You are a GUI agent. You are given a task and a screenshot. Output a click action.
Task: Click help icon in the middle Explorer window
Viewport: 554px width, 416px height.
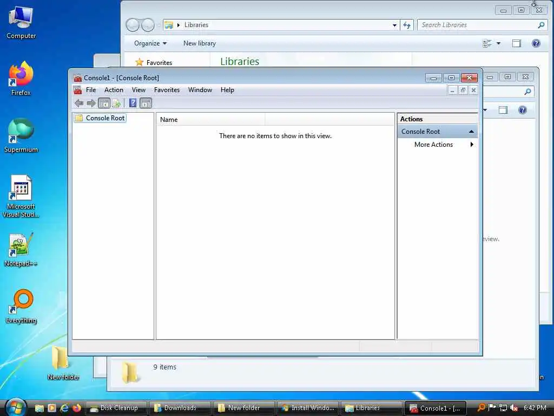522,109
